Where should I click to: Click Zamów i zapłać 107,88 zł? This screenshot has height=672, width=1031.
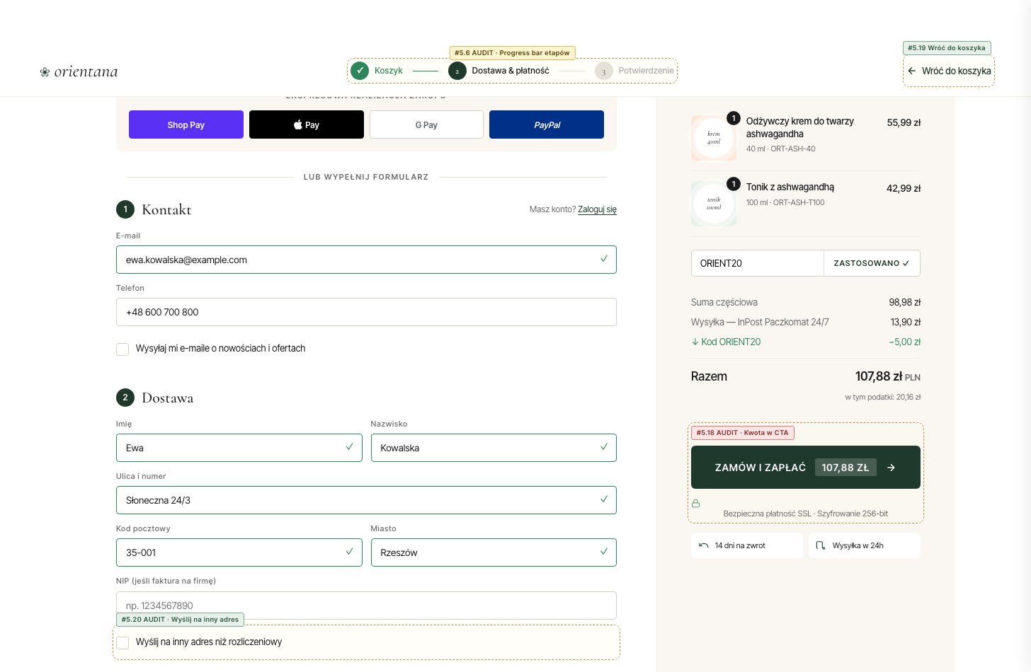pyautogui.click(x=806, y=468)
